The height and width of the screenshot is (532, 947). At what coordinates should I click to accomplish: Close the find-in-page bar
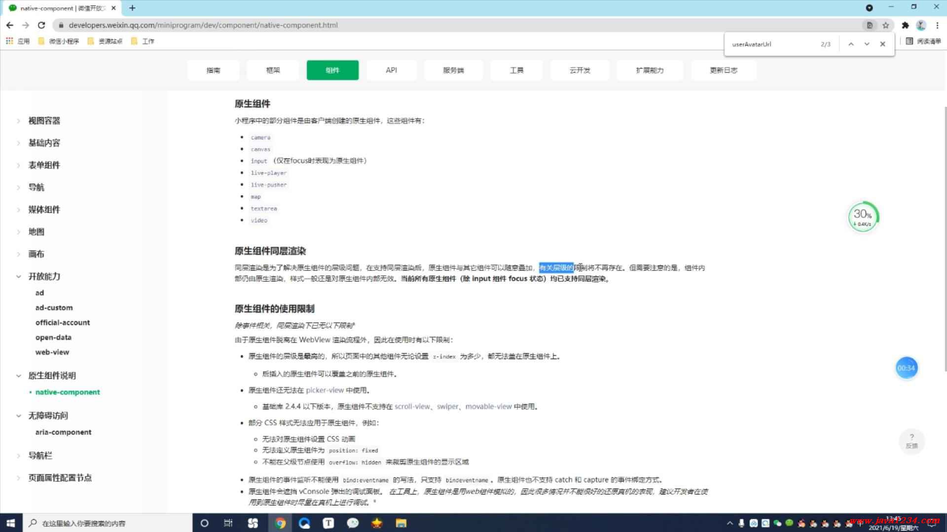click(882, 44)
